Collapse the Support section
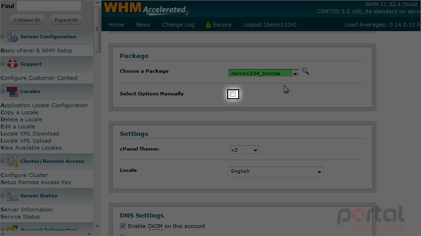 [x=3, y=64]
